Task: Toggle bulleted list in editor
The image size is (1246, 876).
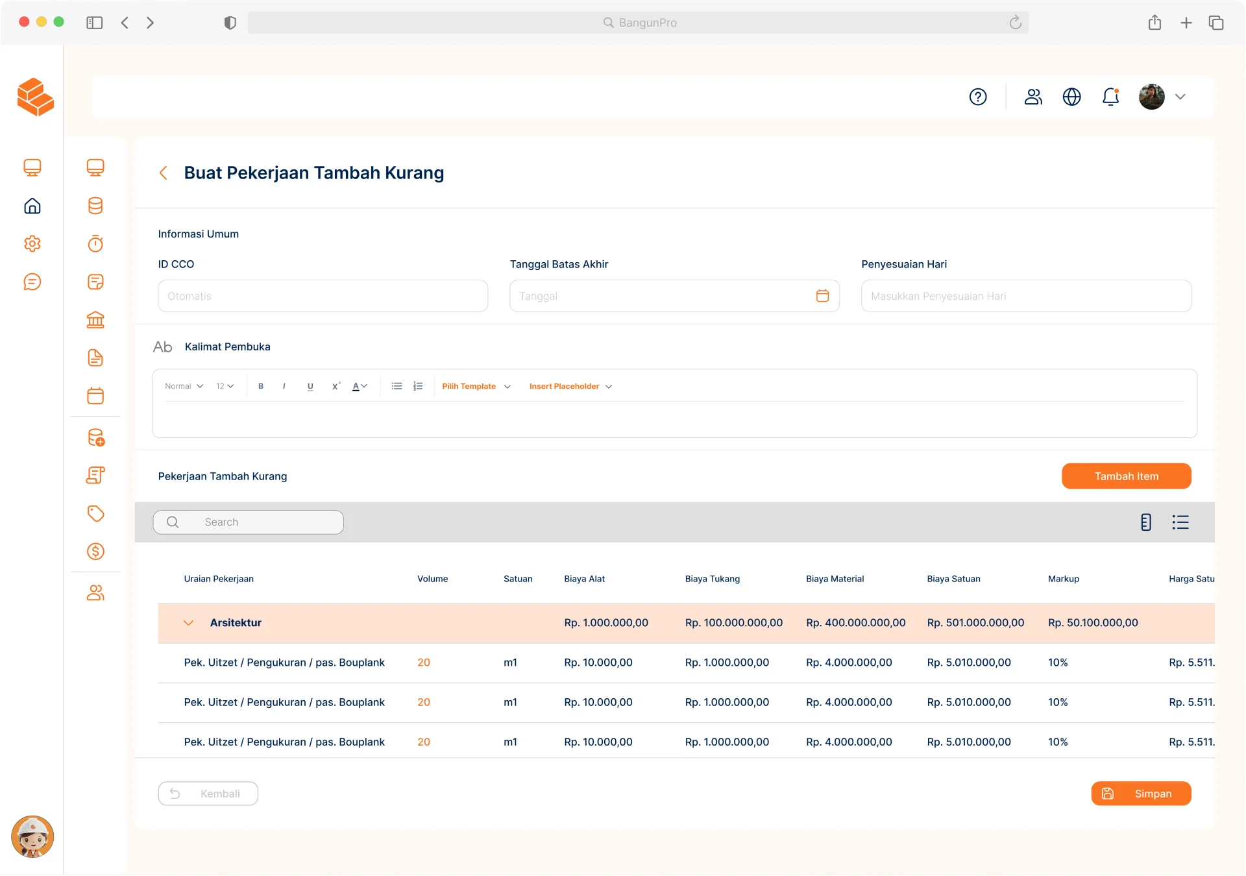Action: 397,386
